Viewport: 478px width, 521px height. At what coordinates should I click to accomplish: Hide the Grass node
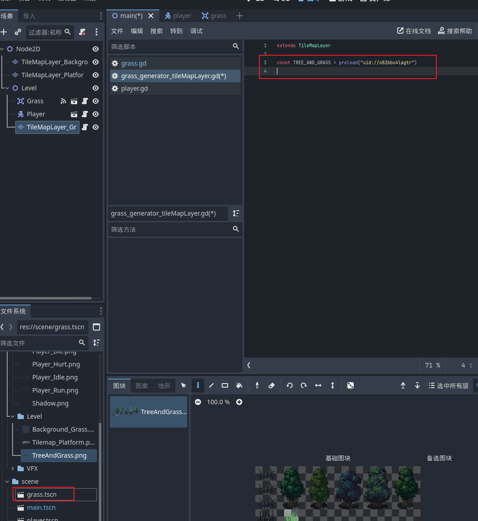click(96, 101)
